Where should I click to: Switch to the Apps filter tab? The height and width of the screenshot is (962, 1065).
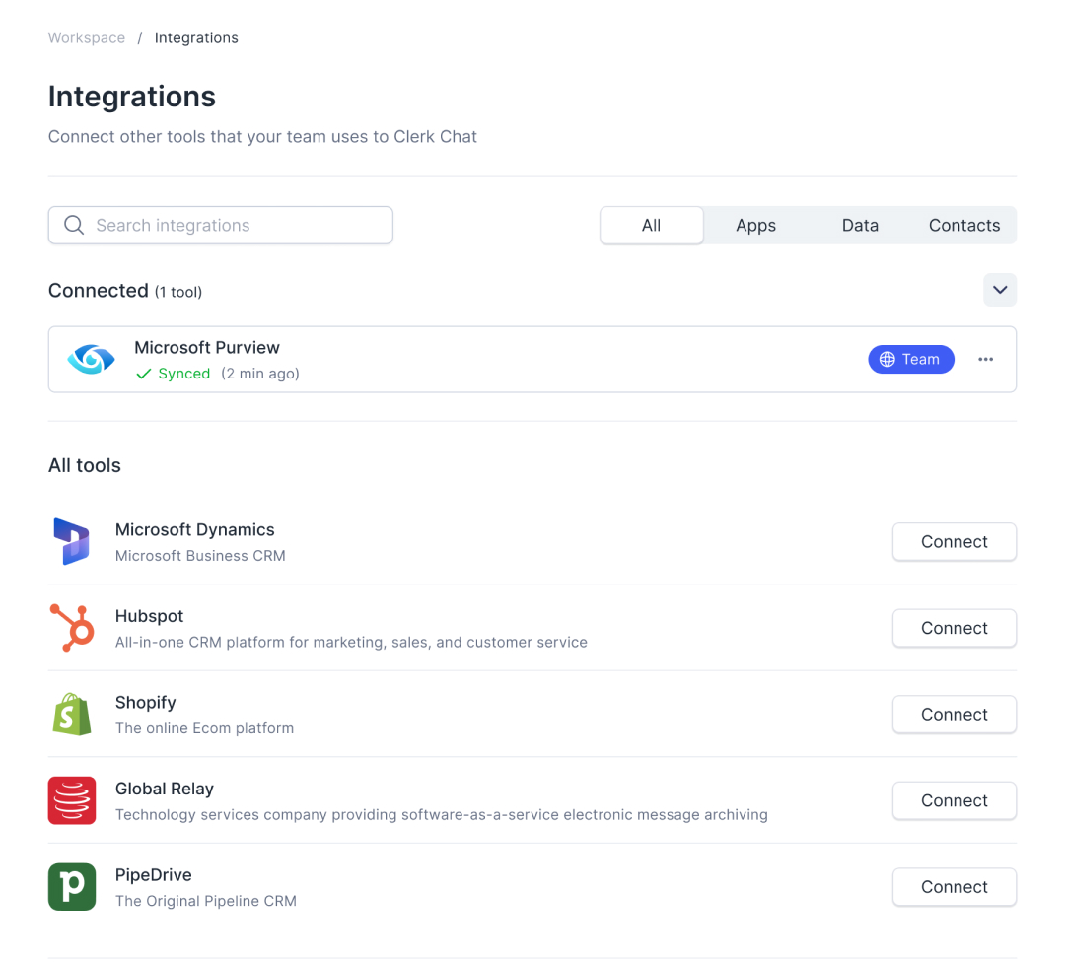[x=756, y=226]
